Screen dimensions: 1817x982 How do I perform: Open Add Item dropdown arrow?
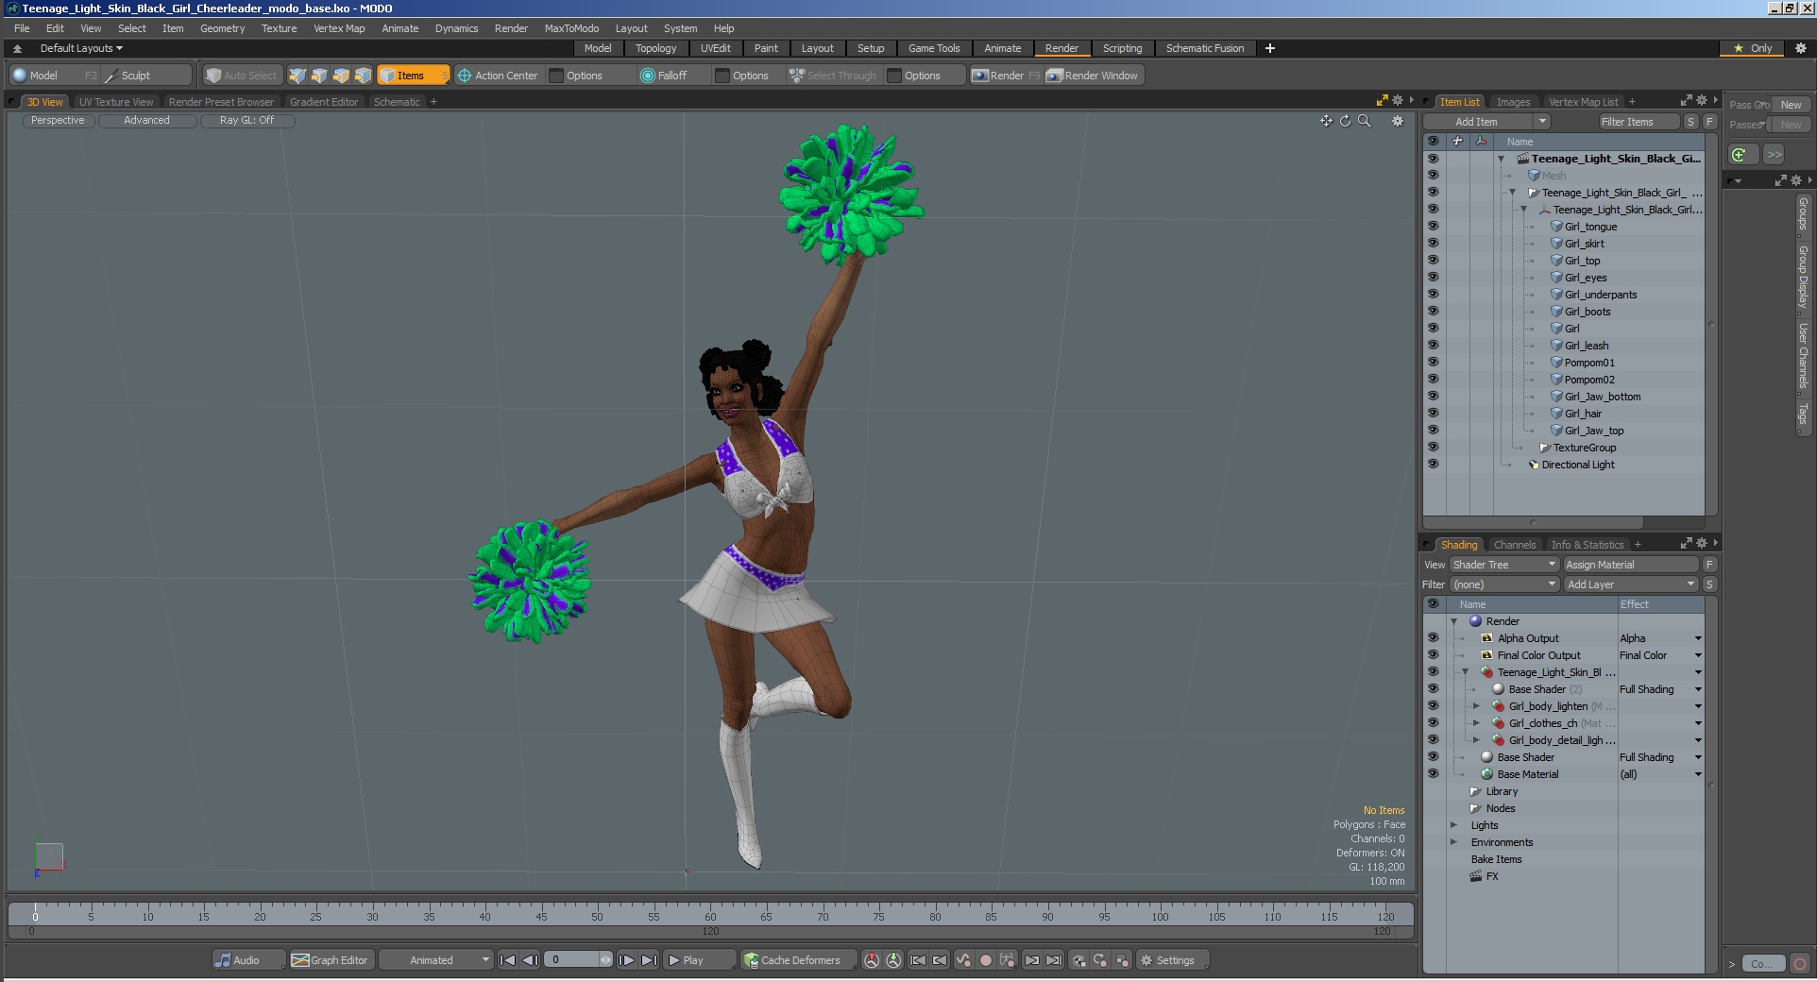coord(1542,122)
